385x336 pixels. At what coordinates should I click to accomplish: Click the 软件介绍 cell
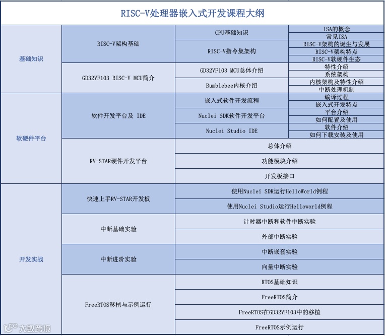[336, 127]
